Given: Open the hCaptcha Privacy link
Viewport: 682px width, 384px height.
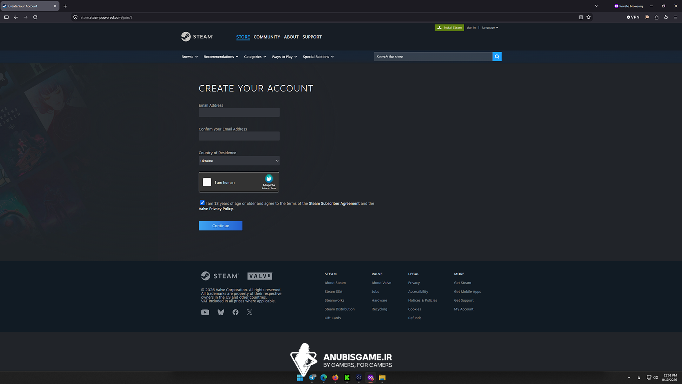Looking at the screenshot, I should pyautogui.click(x=265, y=189).
